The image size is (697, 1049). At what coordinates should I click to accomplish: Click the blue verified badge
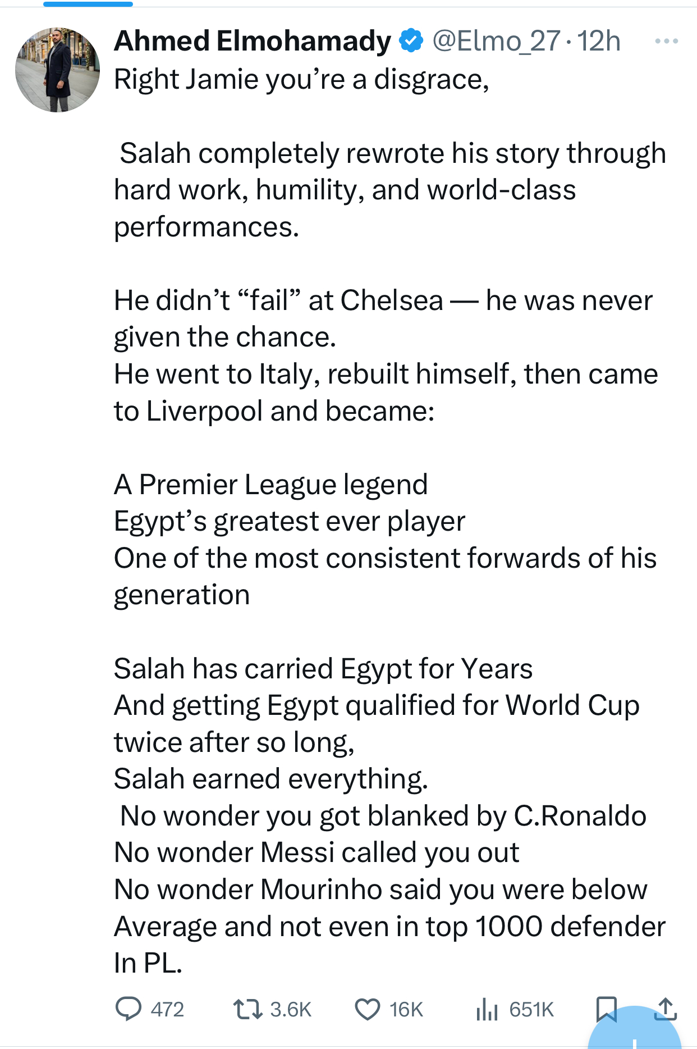pos(409,40)
